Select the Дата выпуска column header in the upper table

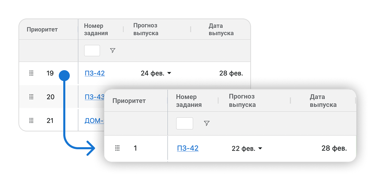(x=221, y=29)
